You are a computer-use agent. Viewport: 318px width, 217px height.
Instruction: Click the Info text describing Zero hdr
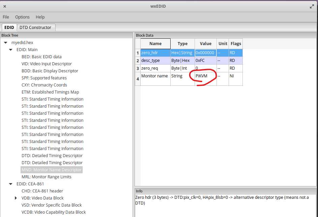(x=222, y=200)
